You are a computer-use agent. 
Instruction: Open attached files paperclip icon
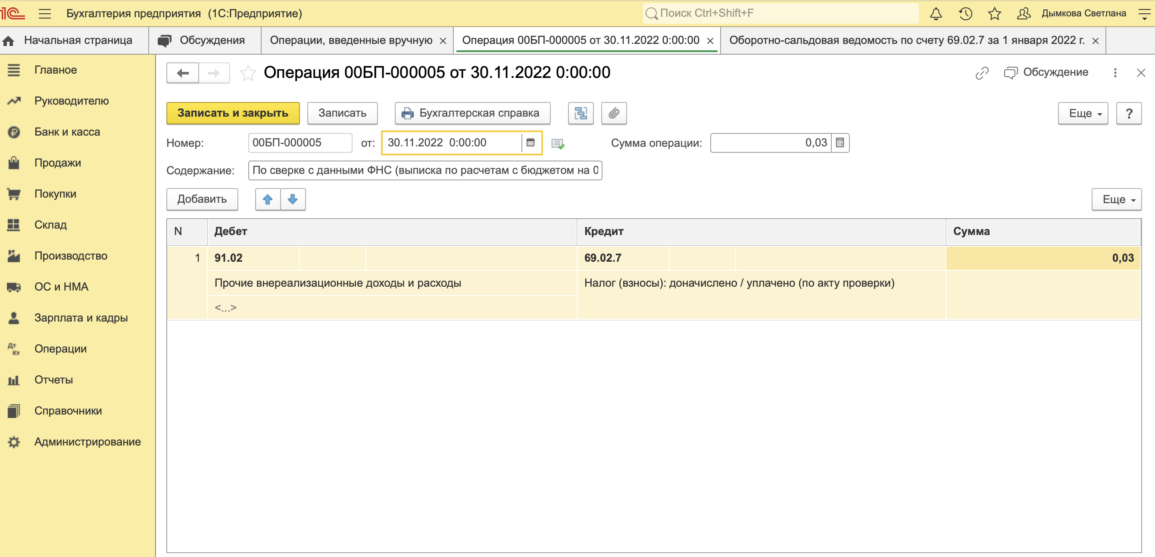pos(614,113)
